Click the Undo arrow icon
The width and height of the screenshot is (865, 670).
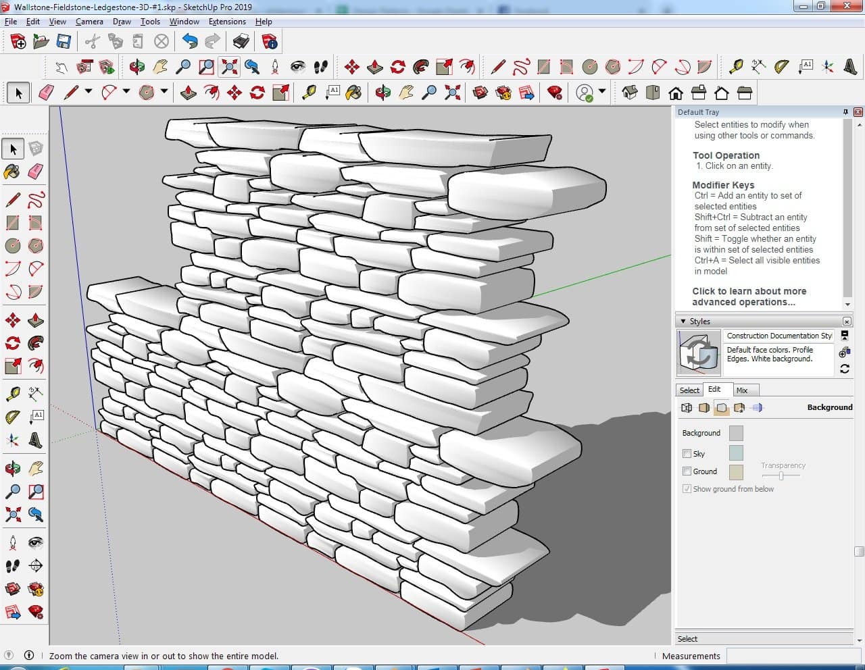pyautogui.click(x=190, y=42)
